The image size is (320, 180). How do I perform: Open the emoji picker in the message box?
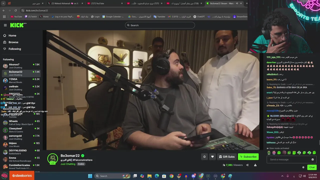pyautogui.click(x=312, y=159)
